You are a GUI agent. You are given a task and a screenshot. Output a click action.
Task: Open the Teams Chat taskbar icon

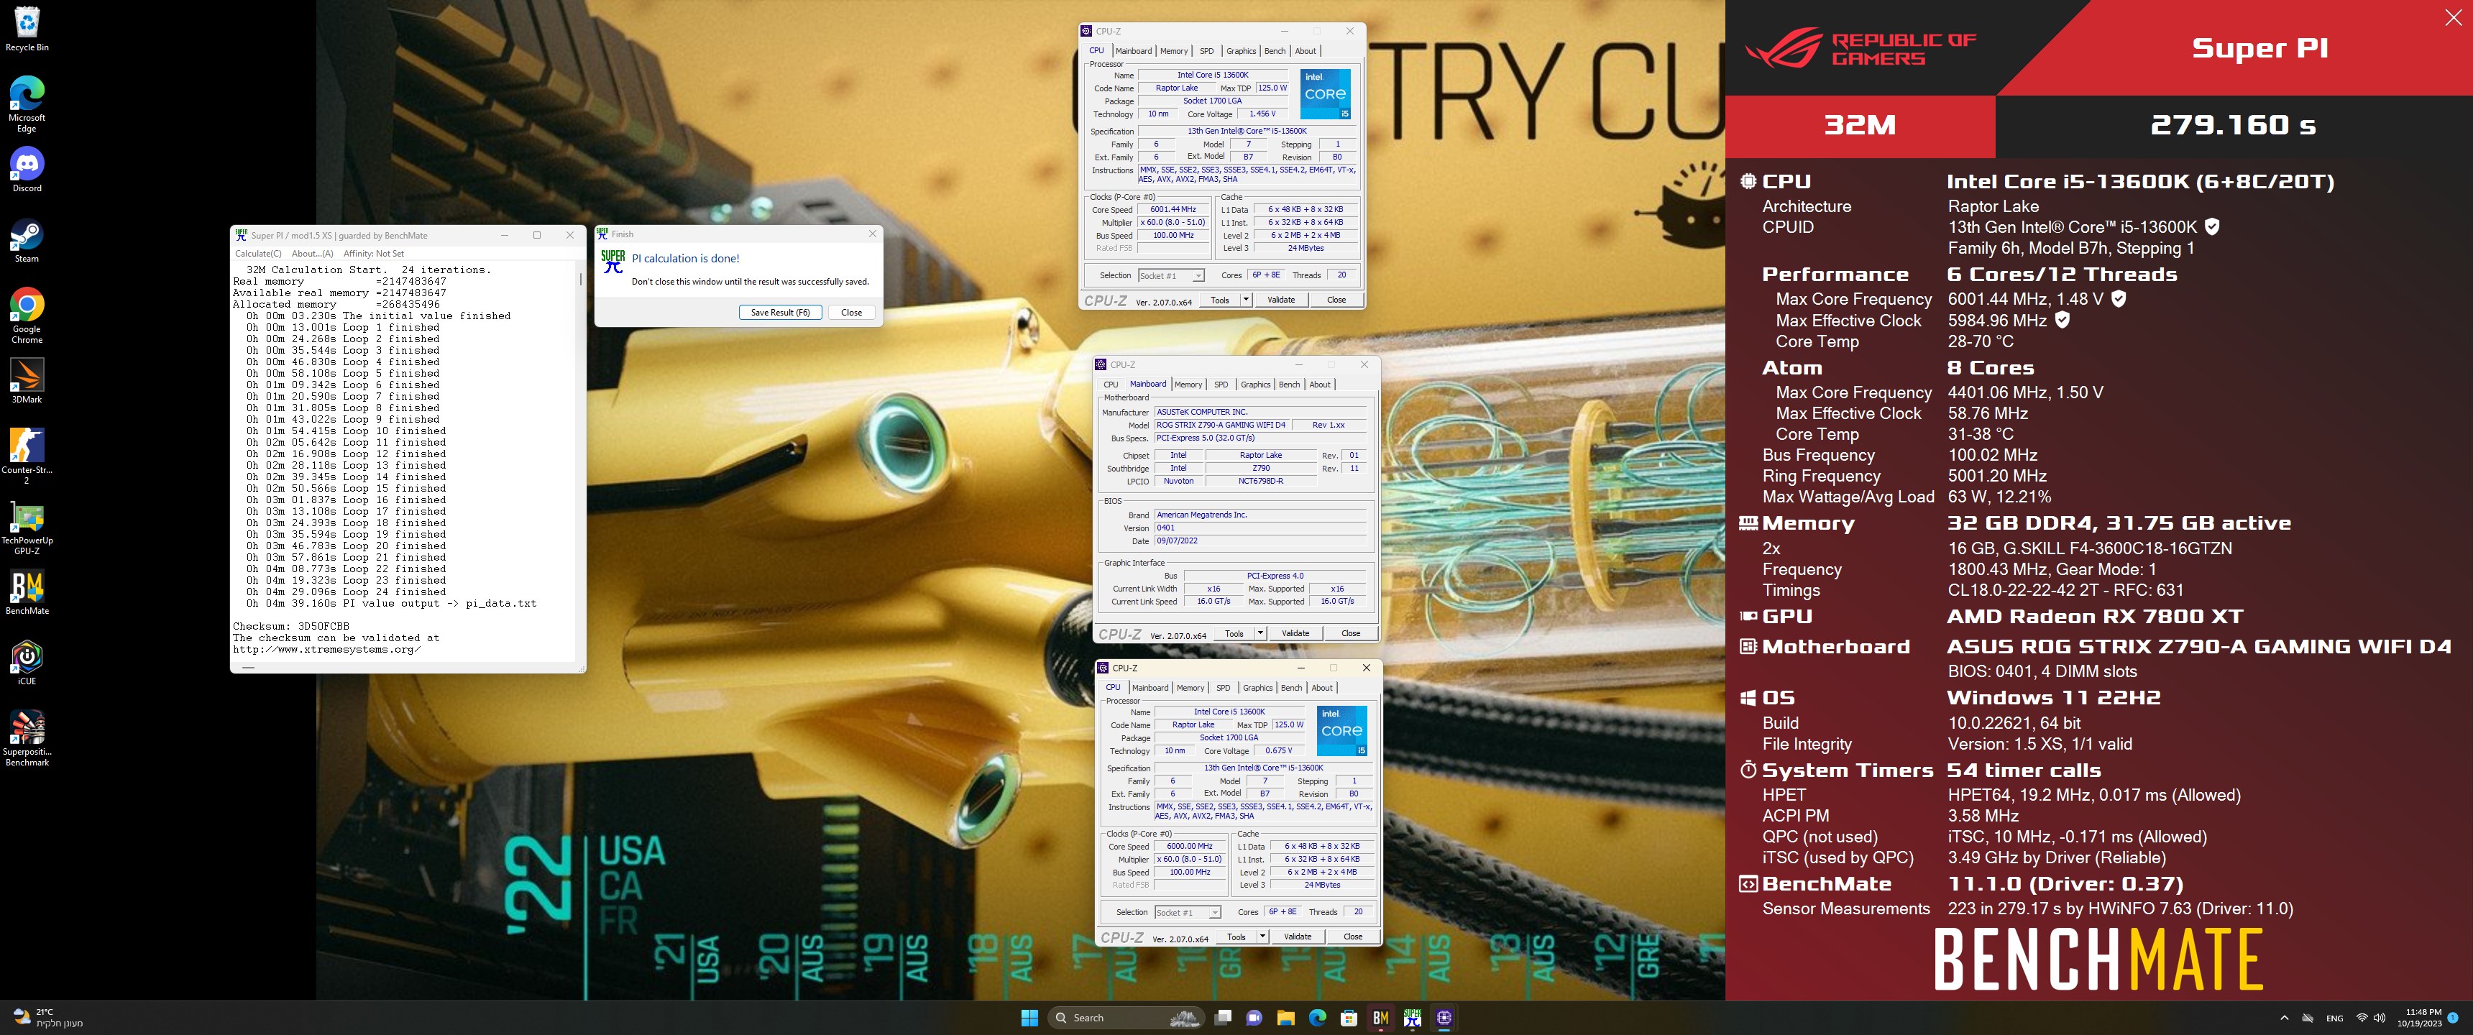(1254, 1018)
